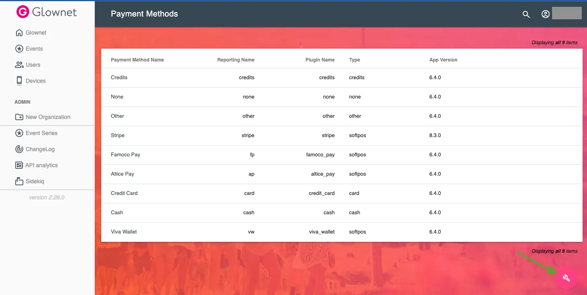Select the Altice Pay row
Viewport: 587px width, 295px height.
342,174
